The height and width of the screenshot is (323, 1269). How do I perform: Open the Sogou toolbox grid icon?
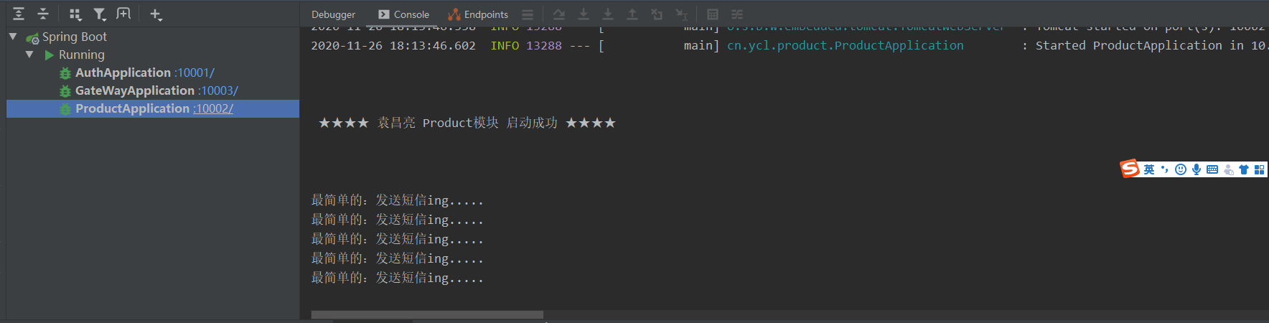click(x=1260, y=169)
